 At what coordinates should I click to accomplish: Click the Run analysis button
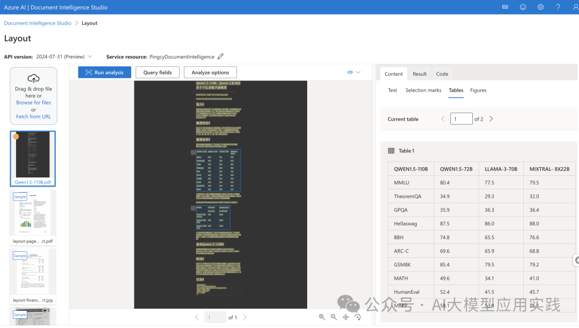tap(105, 72)
